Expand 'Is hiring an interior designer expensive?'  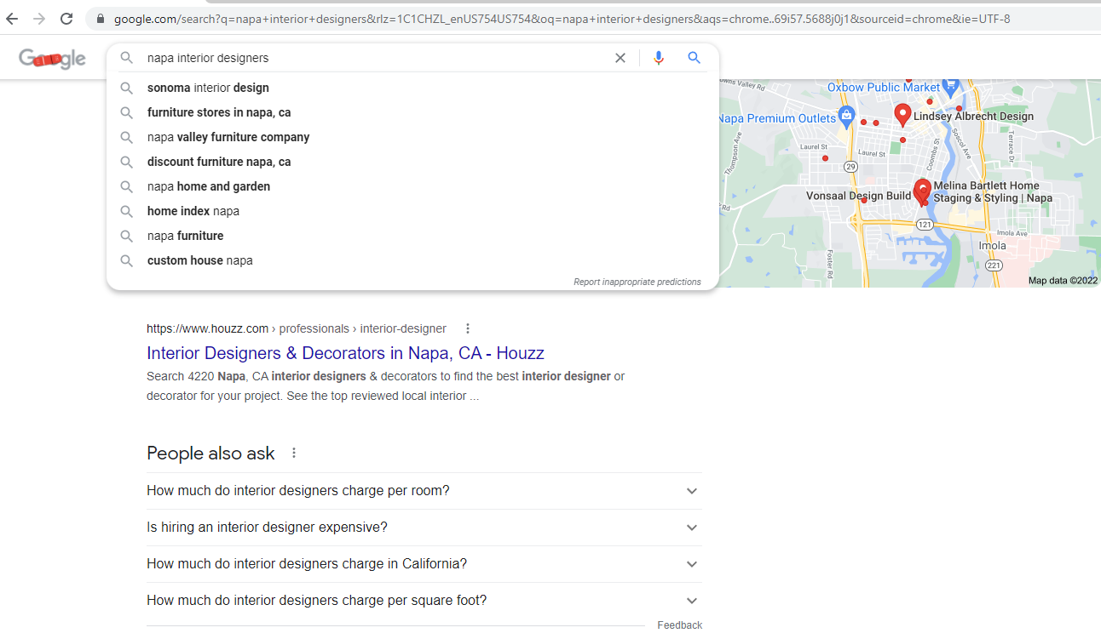coord(424,528)
